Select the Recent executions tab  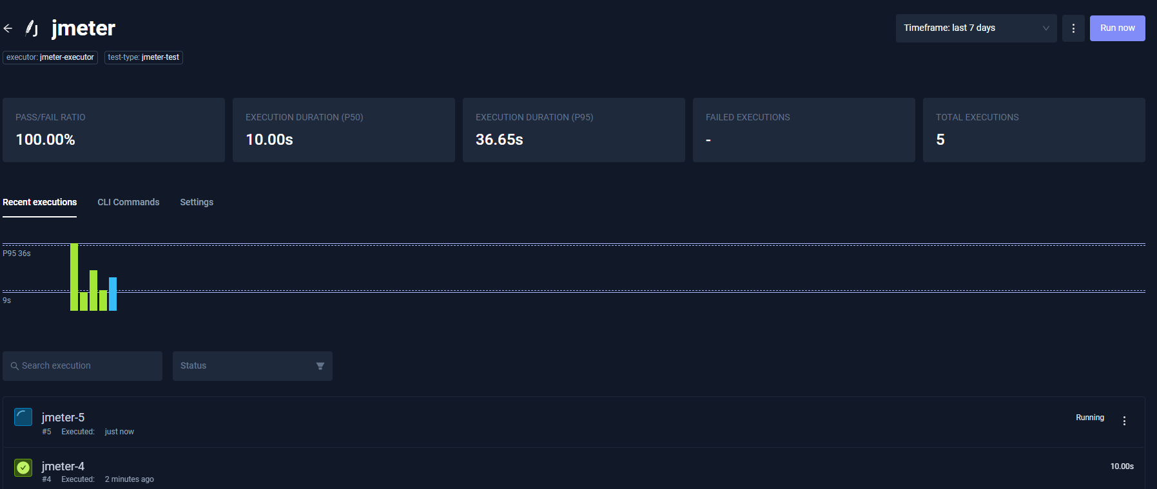(39, 202)
